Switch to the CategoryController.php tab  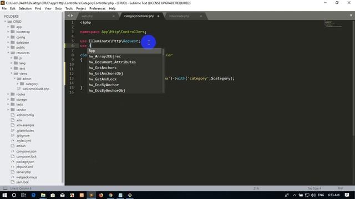coord(139,16)
